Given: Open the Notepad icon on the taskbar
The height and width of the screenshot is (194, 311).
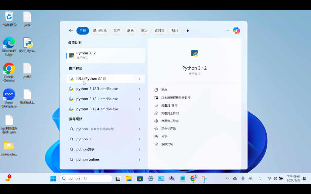Looking at the screenshot, I should pos(183,179).
